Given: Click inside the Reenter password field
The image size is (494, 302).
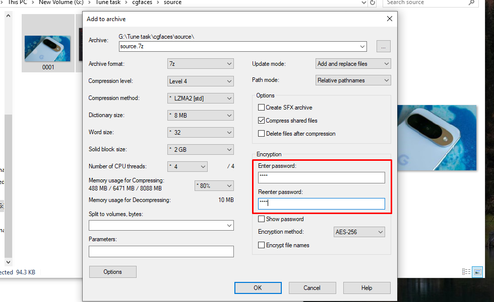Looking at the screenshot, I should coord(321,204).
